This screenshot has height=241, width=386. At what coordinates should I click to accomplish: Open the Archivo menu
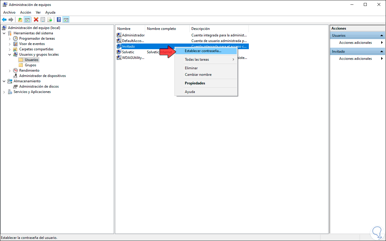[9, 12]
